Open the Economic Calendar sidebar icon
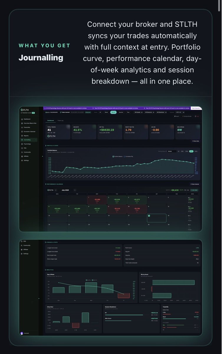222x354 pixels. (x=22, y=132)
